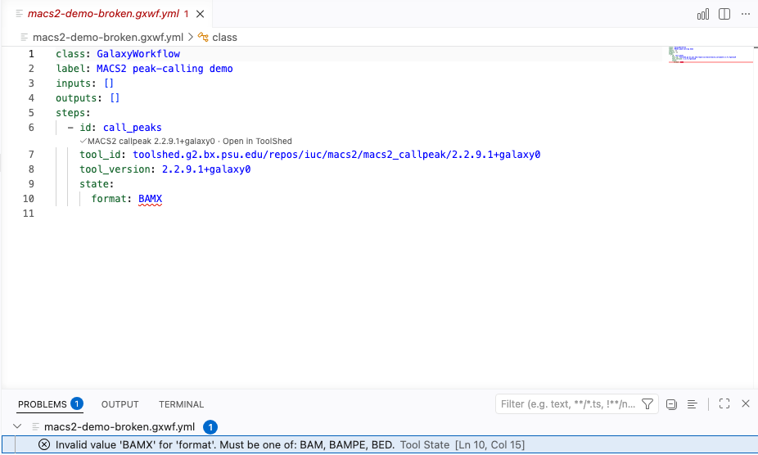Click the underlined BAMX value
758x455 pixels.
coord(151,199)
